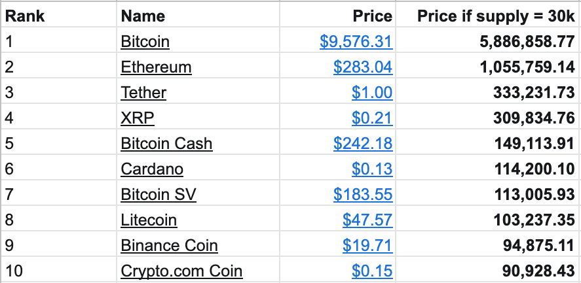581x283 pixels.
Task: Open the Bitcoin Cash link
Action: click(x=166, y=144)
